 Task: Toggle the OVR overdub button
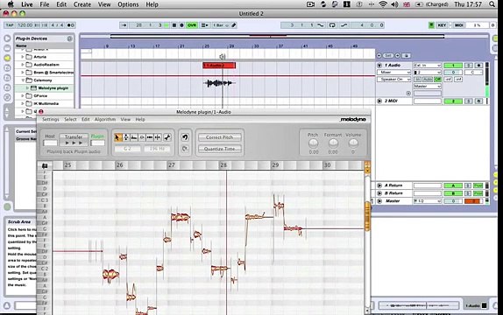tap(192, 25)
